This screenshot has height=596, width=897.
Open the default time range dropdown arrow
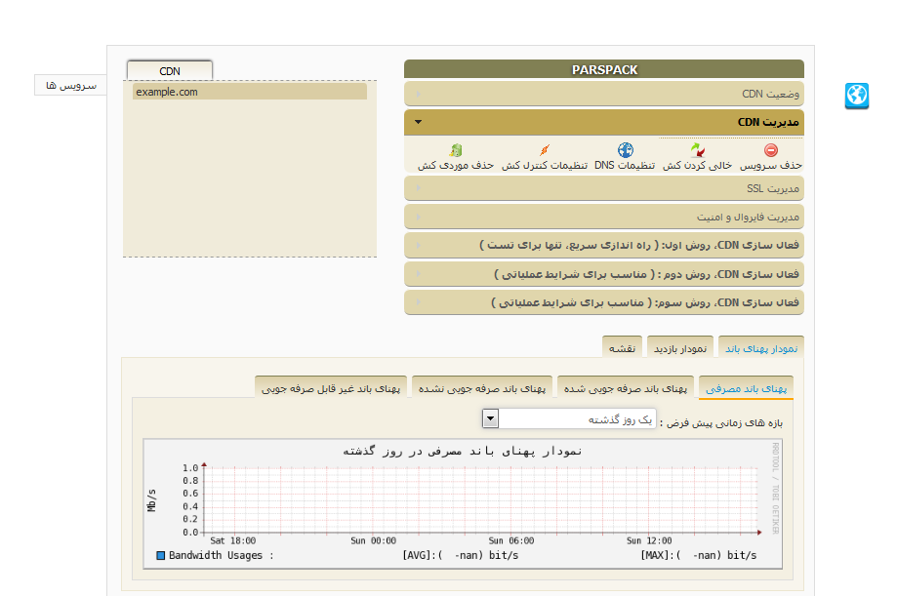click(x=490, y=418)
